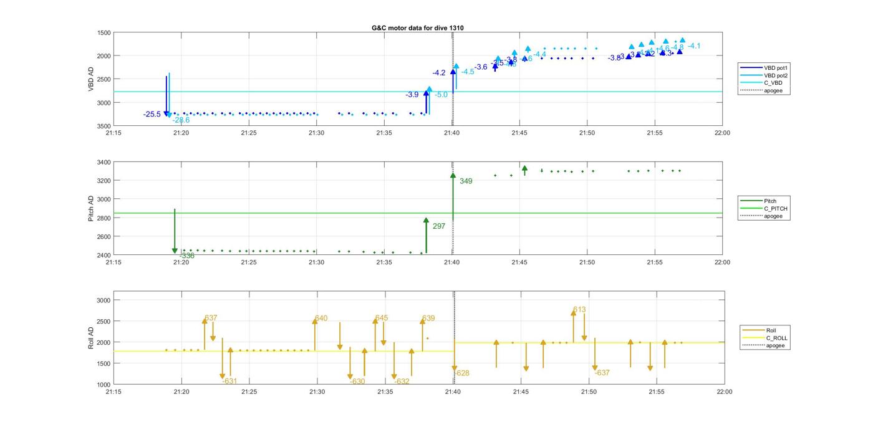The width and height of the screenshot is (873, 432).
Task: Select the 613 roll data label
Action: point(579,309)
